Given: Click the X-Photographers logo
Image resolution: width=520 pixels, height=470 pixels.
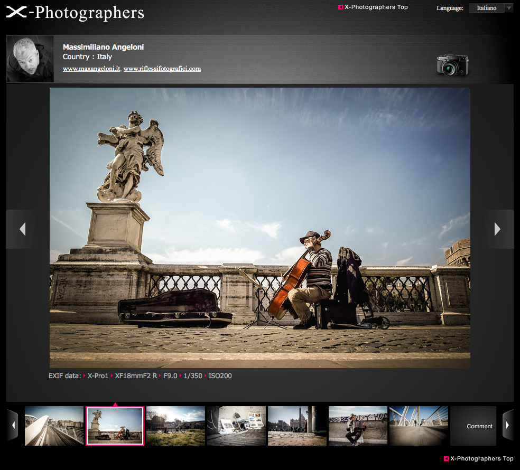Looking at the screenshot, I should (75, 13).
